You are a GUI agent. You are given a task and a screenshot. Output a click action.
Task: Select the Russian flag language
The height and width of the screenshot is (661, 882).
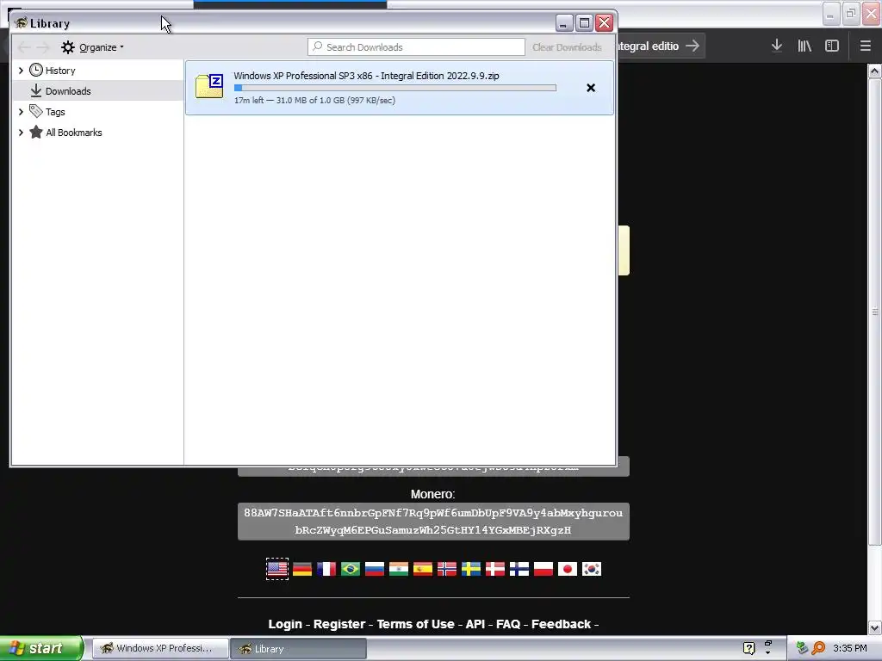pos(375,569)
